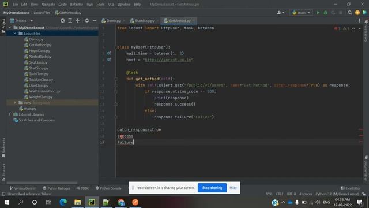Open the Navigate menu
The width and height of the screenshot is (369, 208).
point(48,4)
